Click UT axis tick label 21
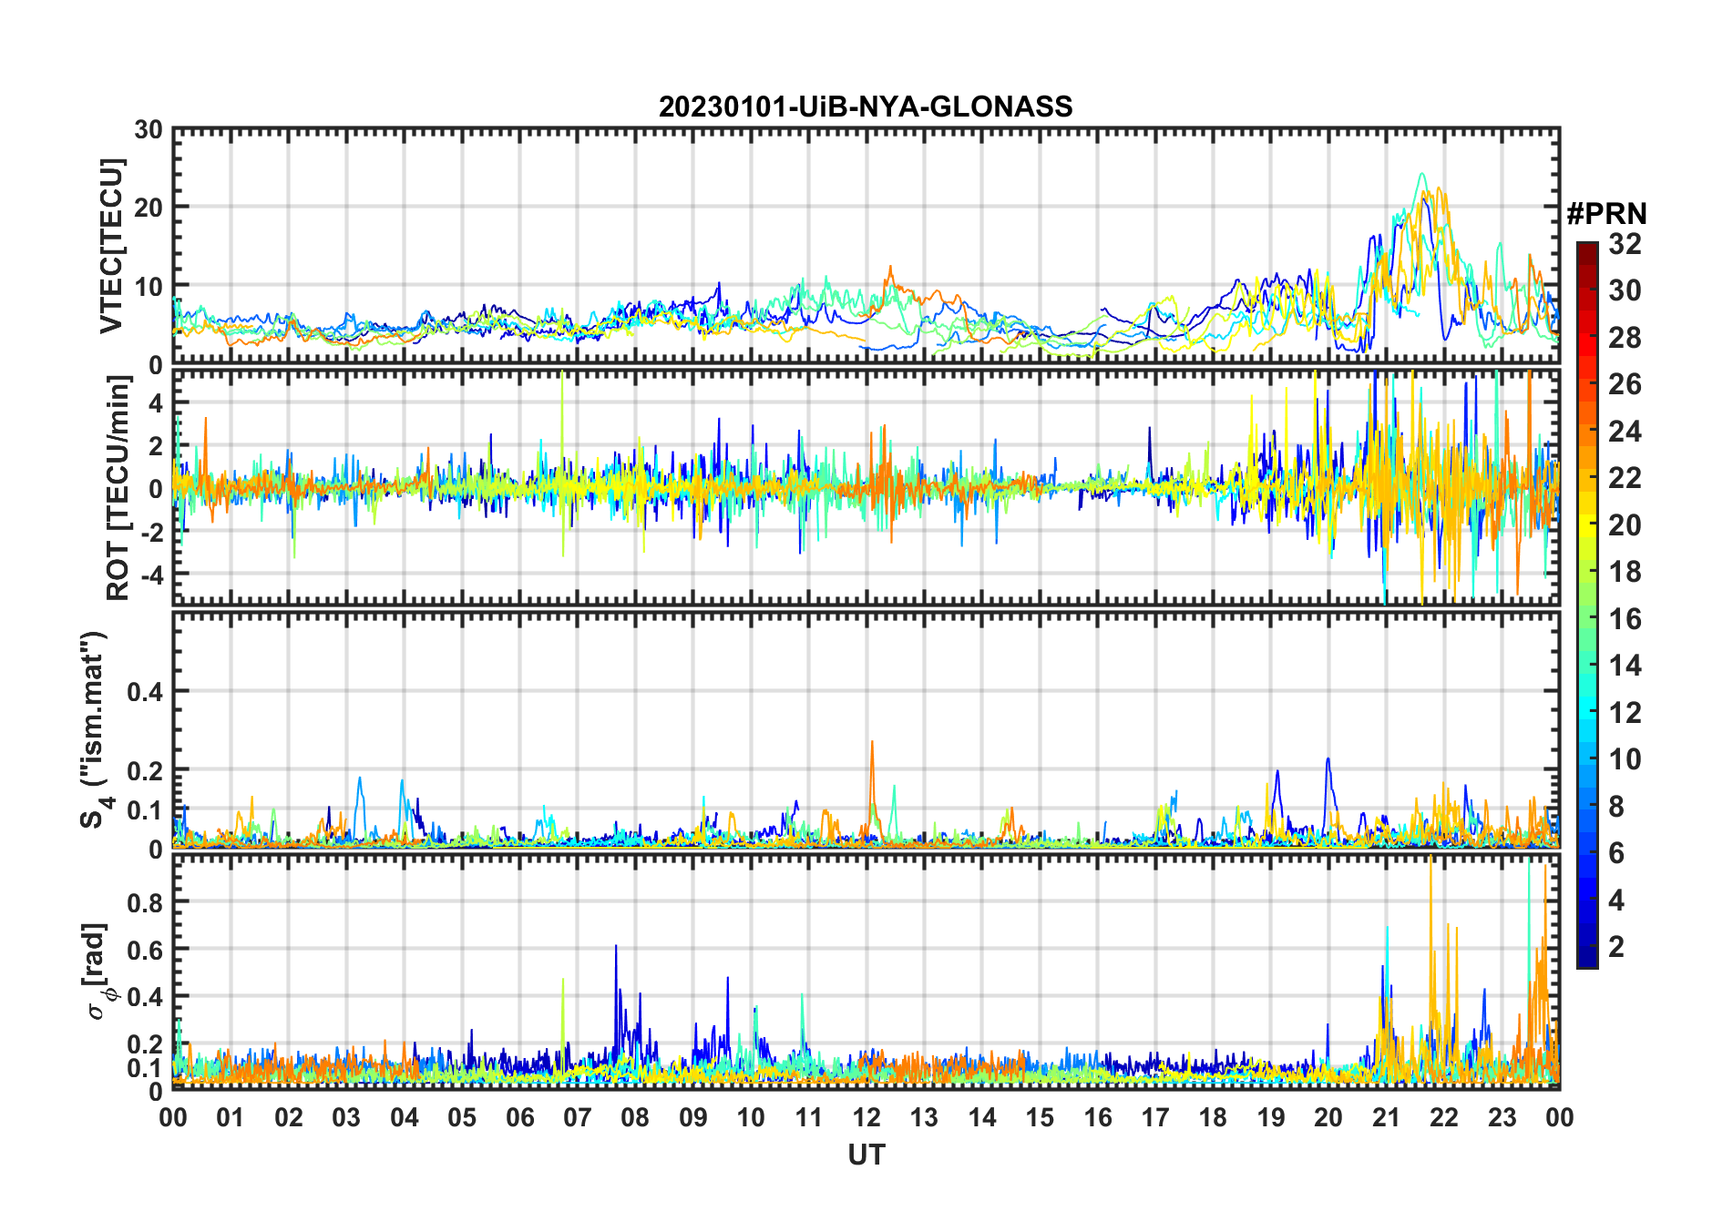Image resolution: width=1733 pixels, height=1211 pixels. (x=1387, y=1118)
